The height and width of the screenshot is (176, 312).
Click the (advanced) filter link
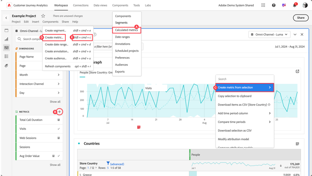(x=117, y=164)
